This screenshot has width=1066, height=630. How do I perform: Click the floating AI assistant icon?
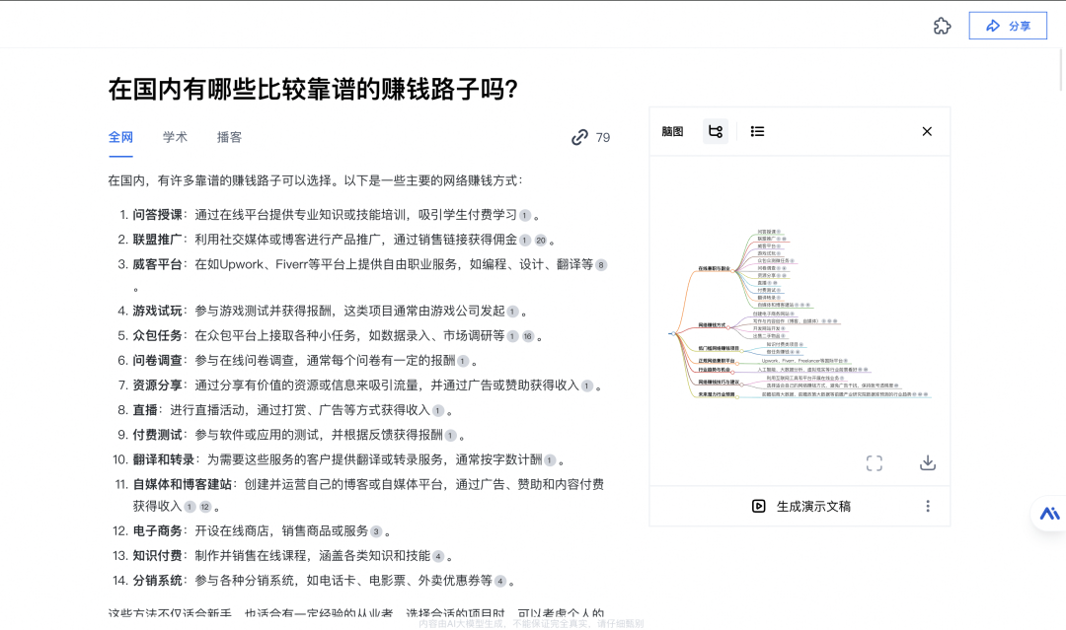click(x=1049, y=514)
